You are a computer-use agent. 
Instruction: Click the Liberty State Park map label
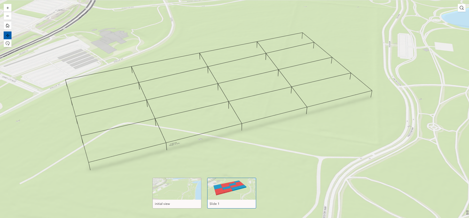click(173, 144)
